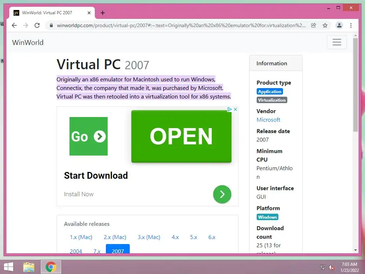Go back to the previous page
The height and width of the screenshot is (274, 365).
14,25
